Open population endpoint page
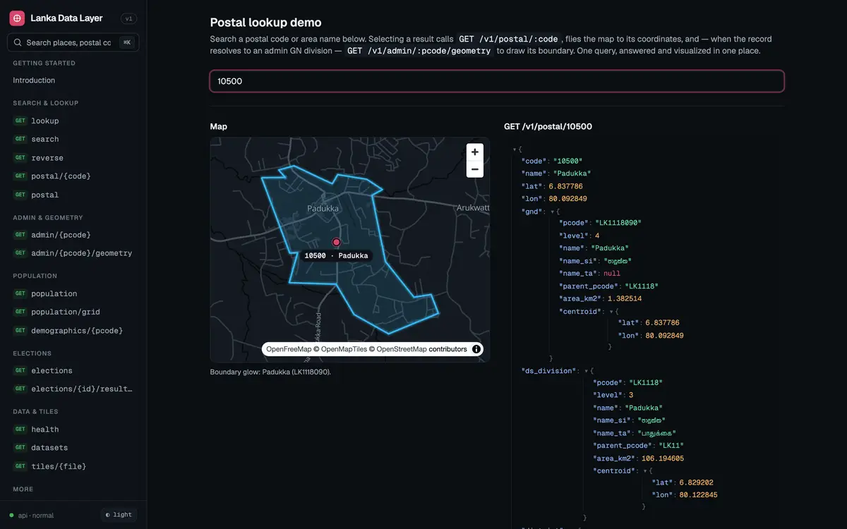Viewport: 847px width, 529px height. pyautogui.click(x=54, y=293)
